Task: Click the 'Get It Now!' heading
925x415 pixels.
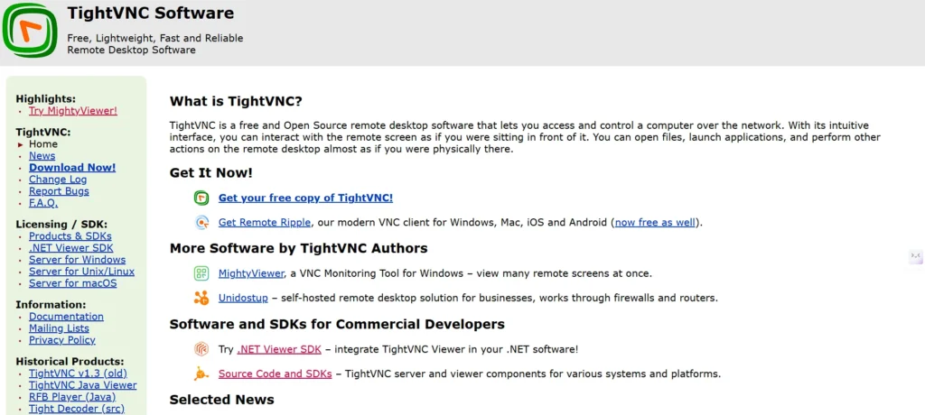Action: [211, 173]
